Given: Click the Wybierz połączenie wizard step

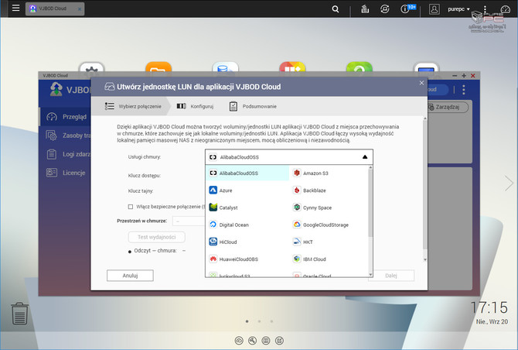Looking at the screenshot, I should click(133, 106).
